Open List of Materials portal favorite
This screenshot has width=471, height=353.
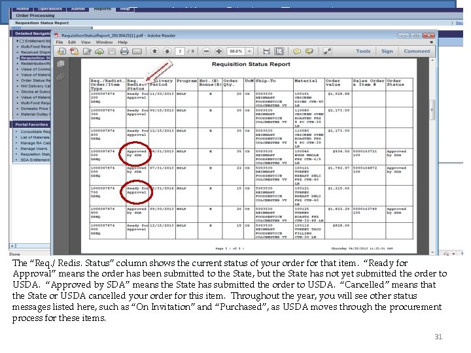click(x=35, y=137)
